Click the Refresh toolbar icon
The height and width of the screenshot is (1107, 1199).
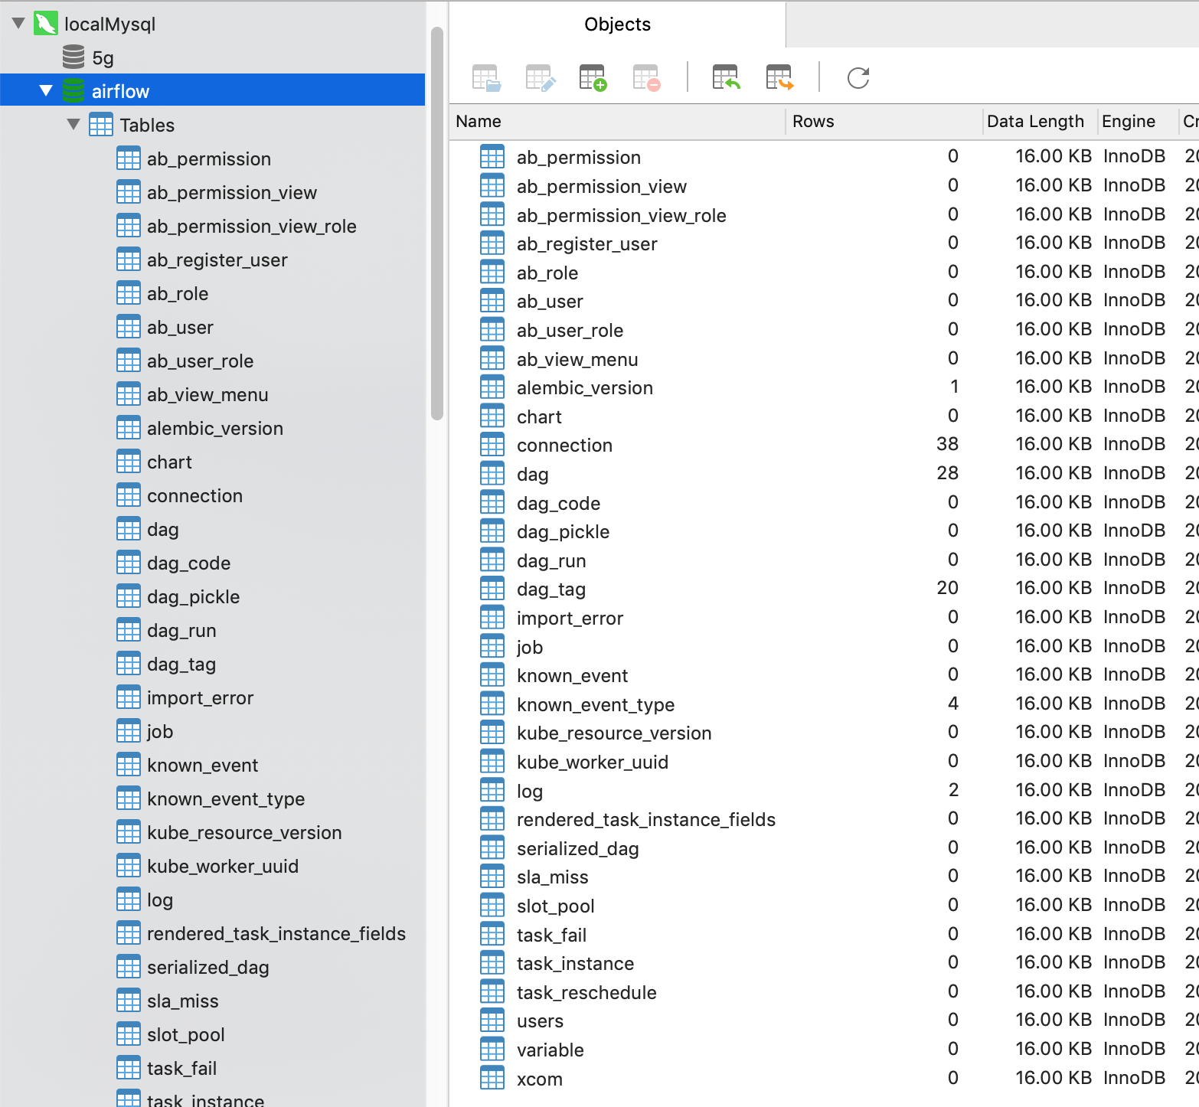pyautogui.click(x=858, y=78)
